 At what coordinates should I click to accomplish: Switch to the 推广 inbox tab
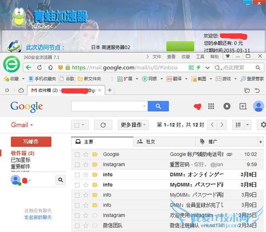227,141
